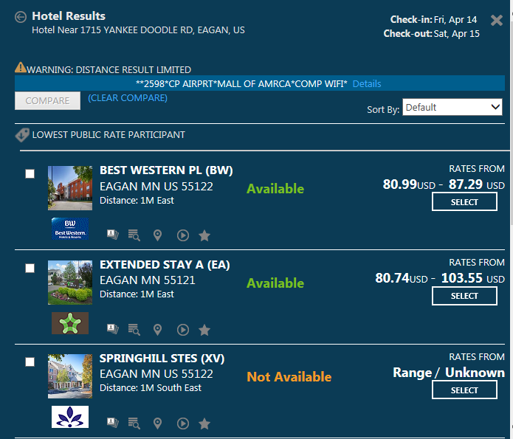
Task: Select the Extended Stay A hotel
Action: (x=464, y=296)
